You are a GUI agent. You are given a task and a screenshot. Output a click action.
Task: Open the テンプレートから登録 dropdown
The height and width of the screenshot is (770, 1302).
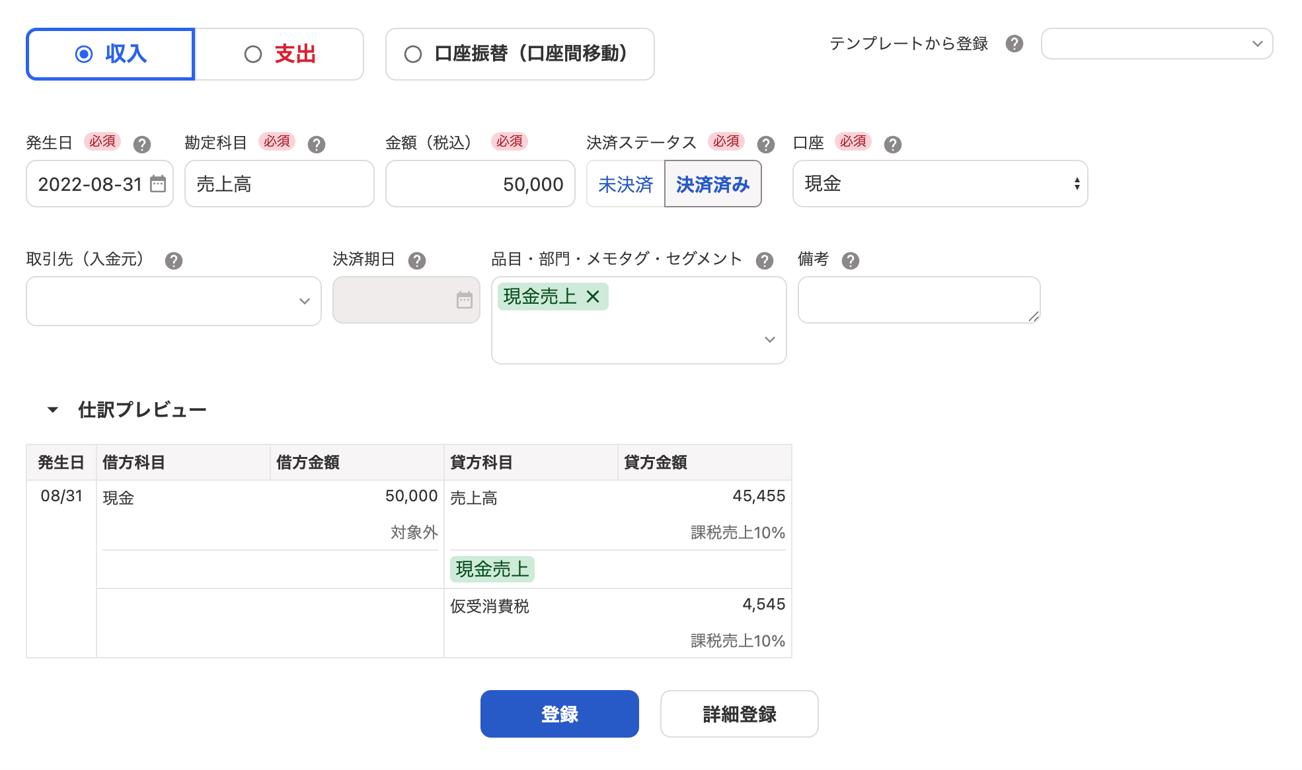point(1157,44)
